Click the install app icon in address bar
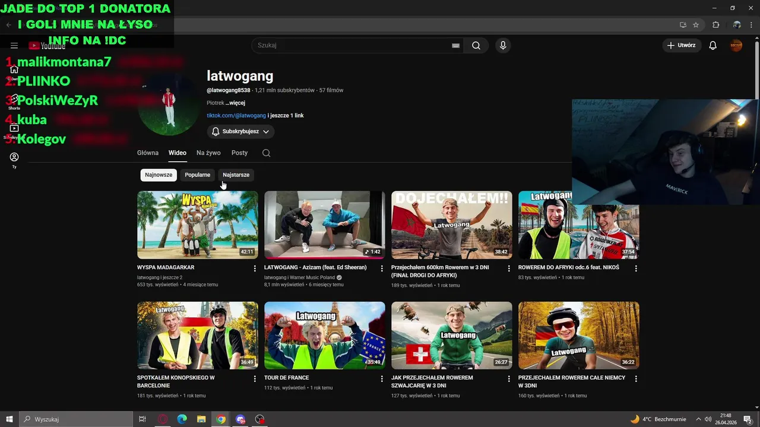The height and width of the screenshot is (427, 760). (x=683, y=25)
